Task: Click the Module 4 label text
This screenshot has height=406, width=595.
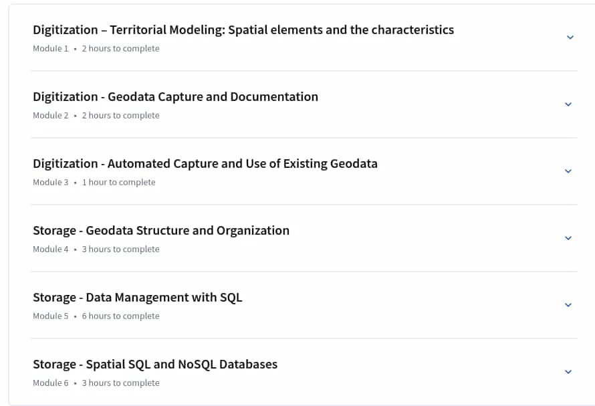Action: pyautogui.click(x=50, y=249)
